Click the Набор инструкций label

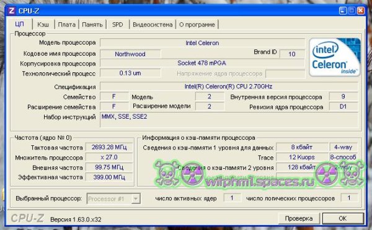[x=69, y=117]
